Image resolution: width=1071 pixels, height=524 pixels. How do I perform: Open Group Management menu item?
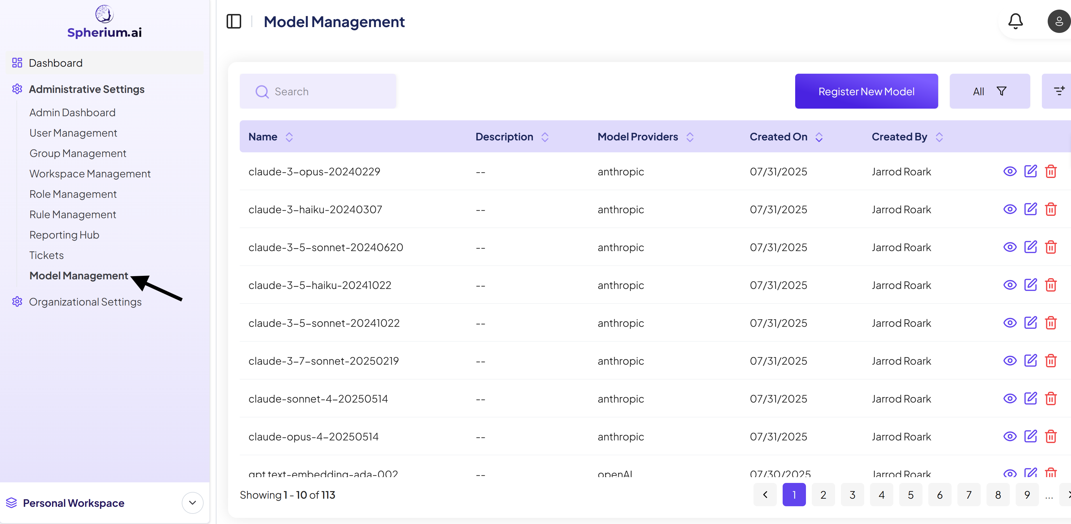[78, 153]
